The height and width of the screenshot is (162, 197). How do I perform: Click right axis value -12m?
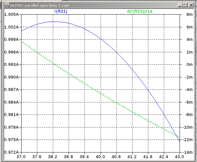point(188,140)
